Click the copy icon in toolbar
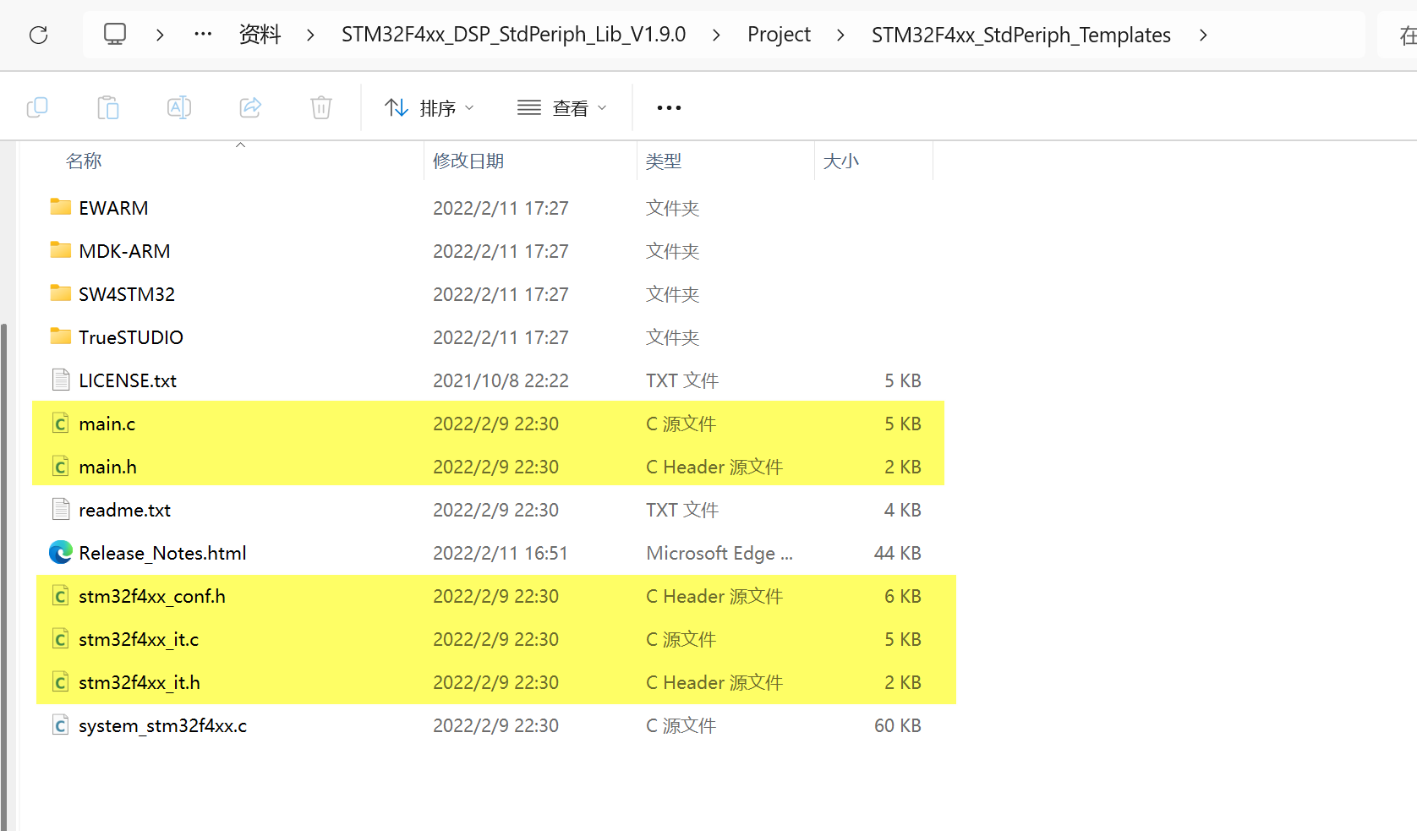Screen dimensions: 1417x831 tap(37, 107)
